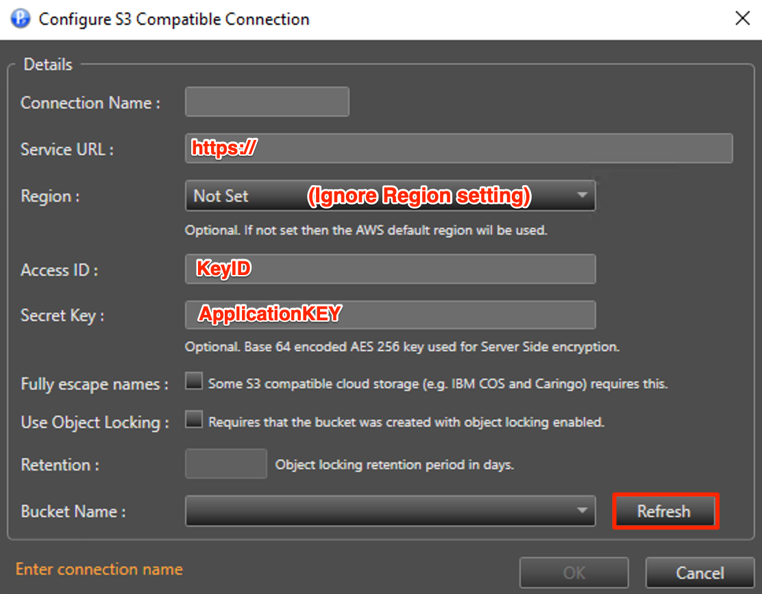
Task: Focus the Connection Name input field
Action: (x=267, y=102)
